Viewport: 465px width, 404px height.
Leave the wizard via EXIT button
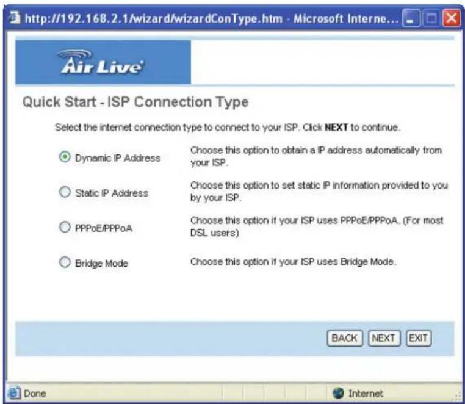tap(419, 338)
